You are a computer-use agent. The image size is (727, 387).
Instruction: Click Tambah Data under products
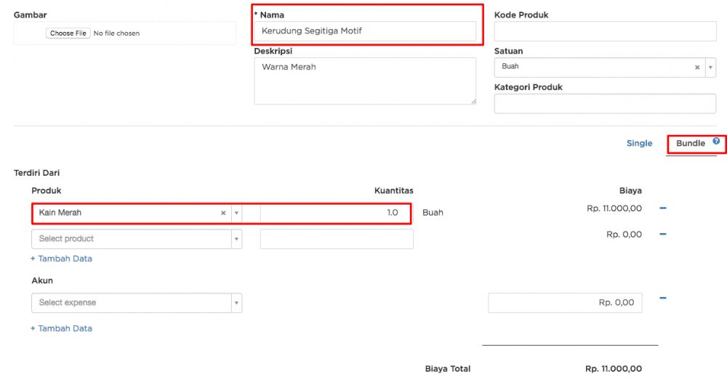61,258
